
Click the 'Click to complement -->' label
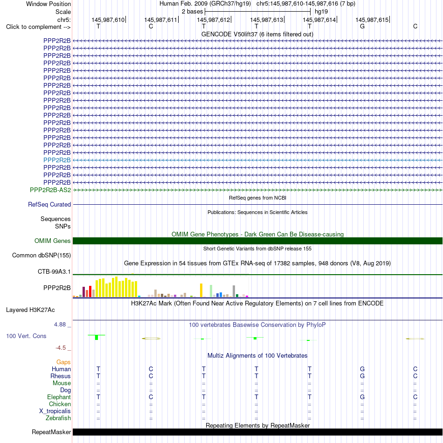pyautogui.click(x=38, y=27)
